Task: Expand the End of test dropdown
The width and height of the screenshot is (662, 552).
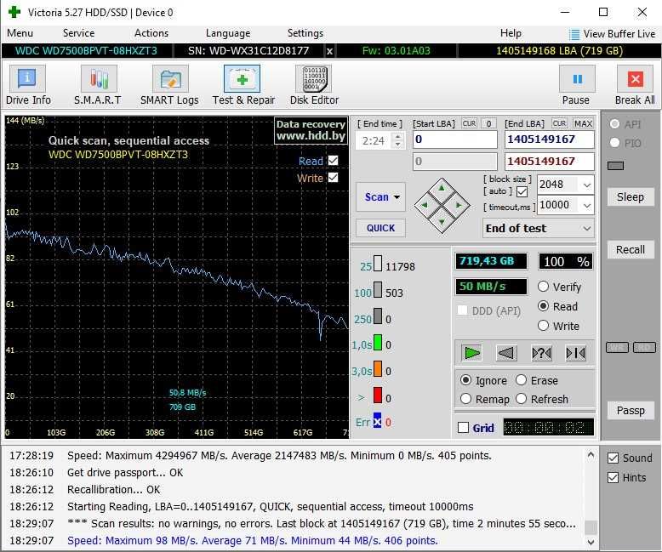Action: click(x=587, y=228)
